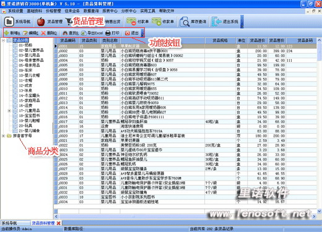This screenshot has width=322, height=232.
Task: Open the 实用工具 menu
Action: point(148,11)
